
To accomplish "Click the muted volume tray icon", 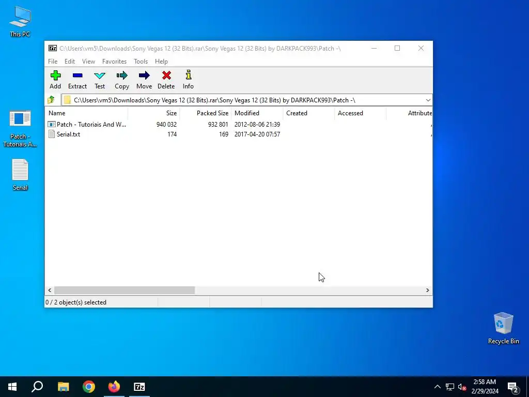I will pyautogui.click(x=462, y=387).
